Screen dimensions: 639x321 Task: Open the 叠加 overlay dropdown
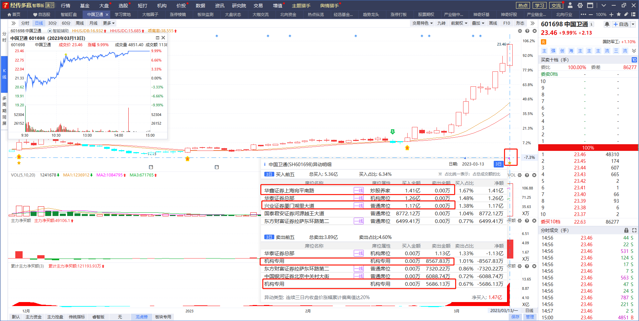click(x=478, y=23)
